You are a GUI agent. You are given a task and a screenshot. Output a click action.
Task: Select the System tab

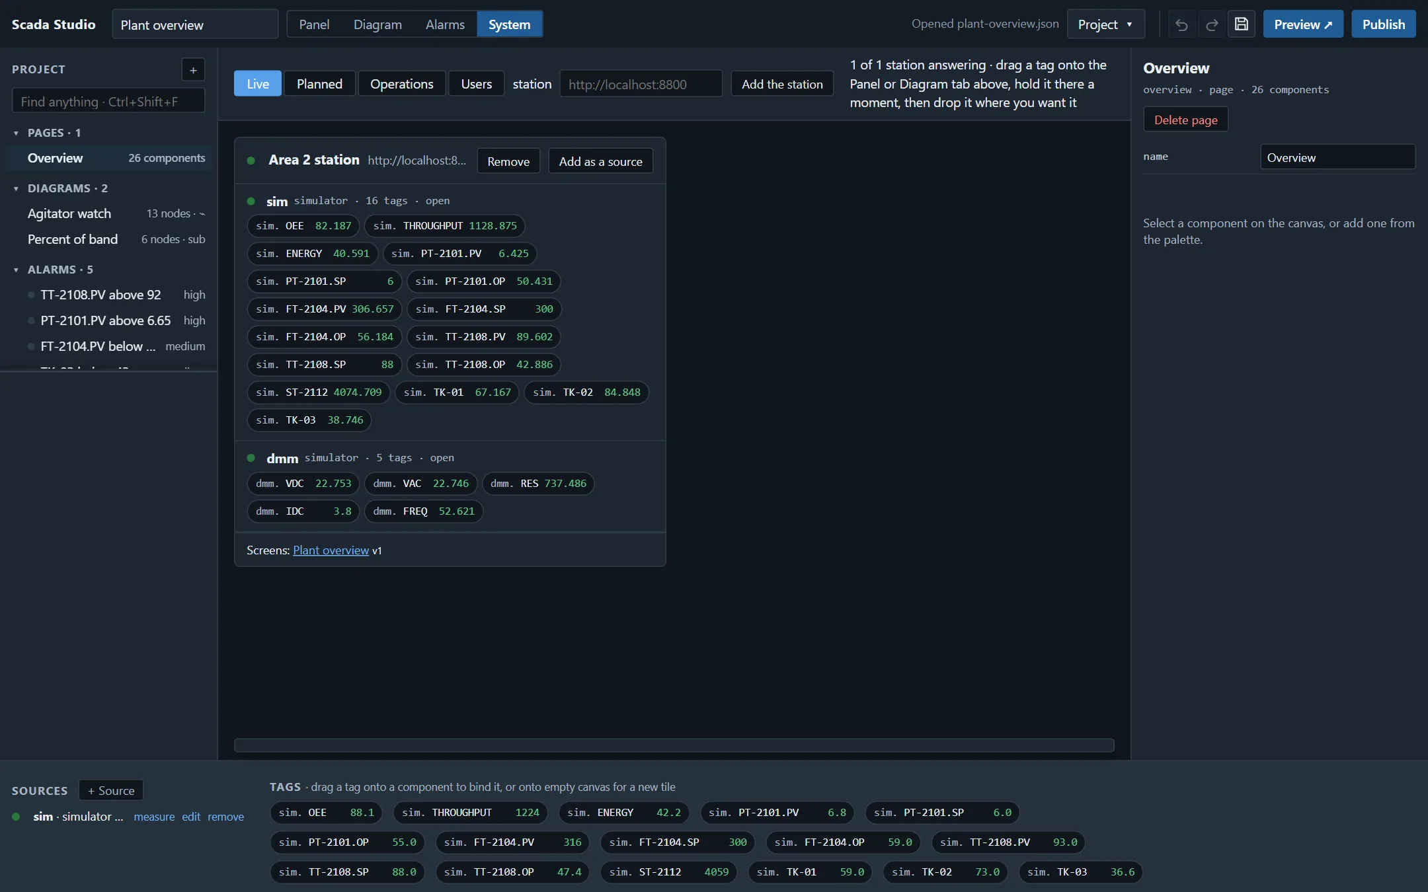[509, 24]
